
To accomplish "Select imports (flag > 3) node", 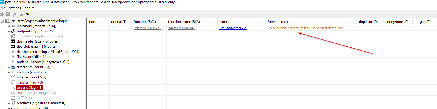I will (x=30, y=82).
